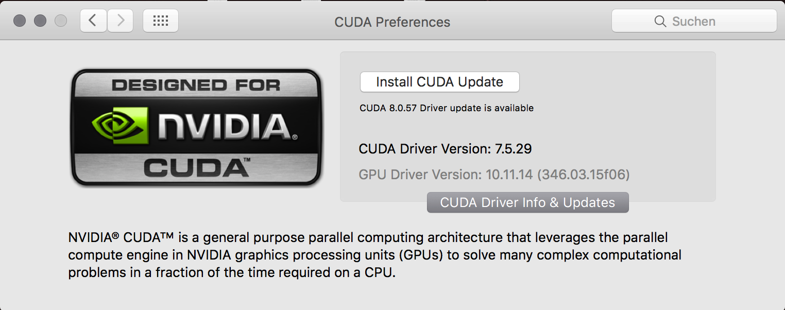Focus the Suchen search field
785x310 pixels.
(x=701, y=21)
